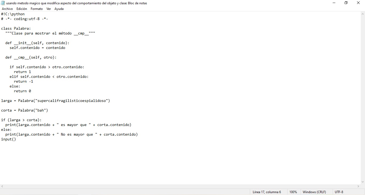The image size is (365, 195).
Task: Click the 'return 0' line
Action: (x=22, y=91)
